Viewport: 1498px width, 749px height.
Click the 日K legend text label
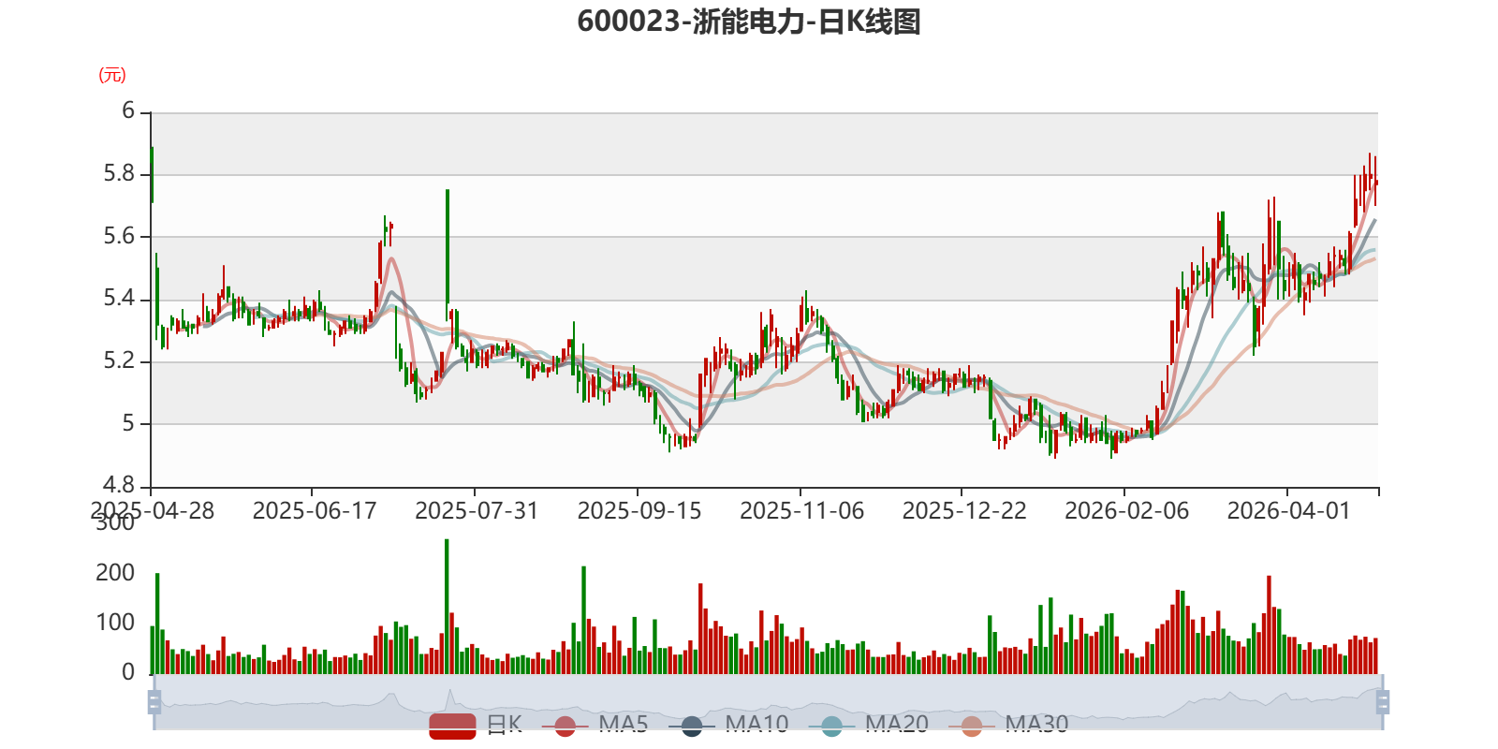click(x=505, y=725)
